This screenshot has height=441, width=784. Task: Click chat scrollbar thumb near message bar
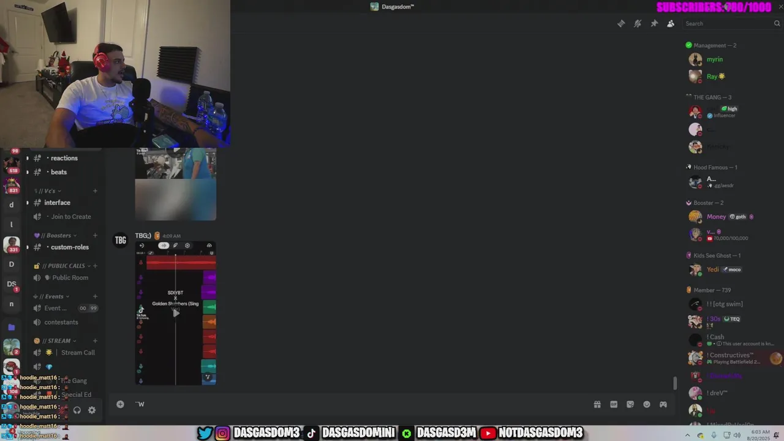[675, 383]
